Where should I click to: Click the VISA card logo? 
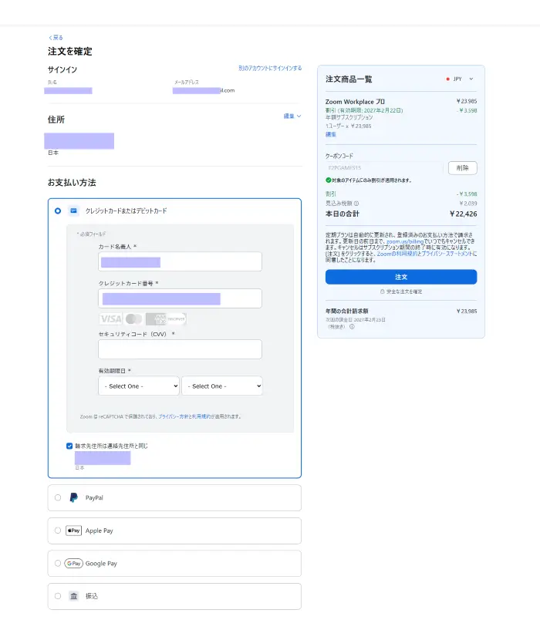pos(110,319)
